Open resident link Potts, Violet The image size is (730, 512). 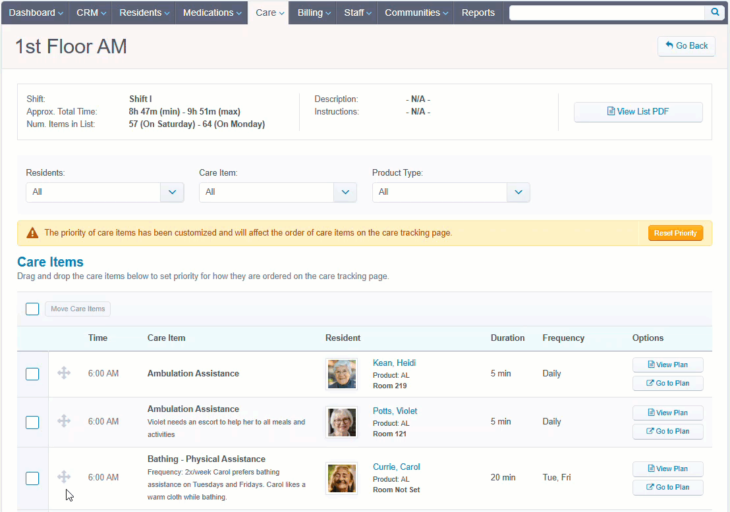click(x=395, y=411)
